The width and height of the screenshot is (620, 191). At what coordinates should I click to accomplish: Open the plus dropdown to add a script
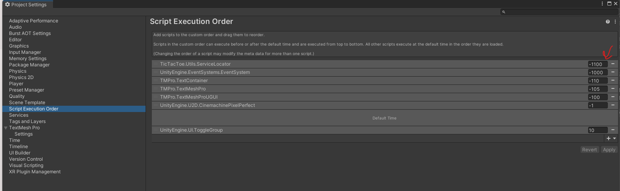pos(611,138)
